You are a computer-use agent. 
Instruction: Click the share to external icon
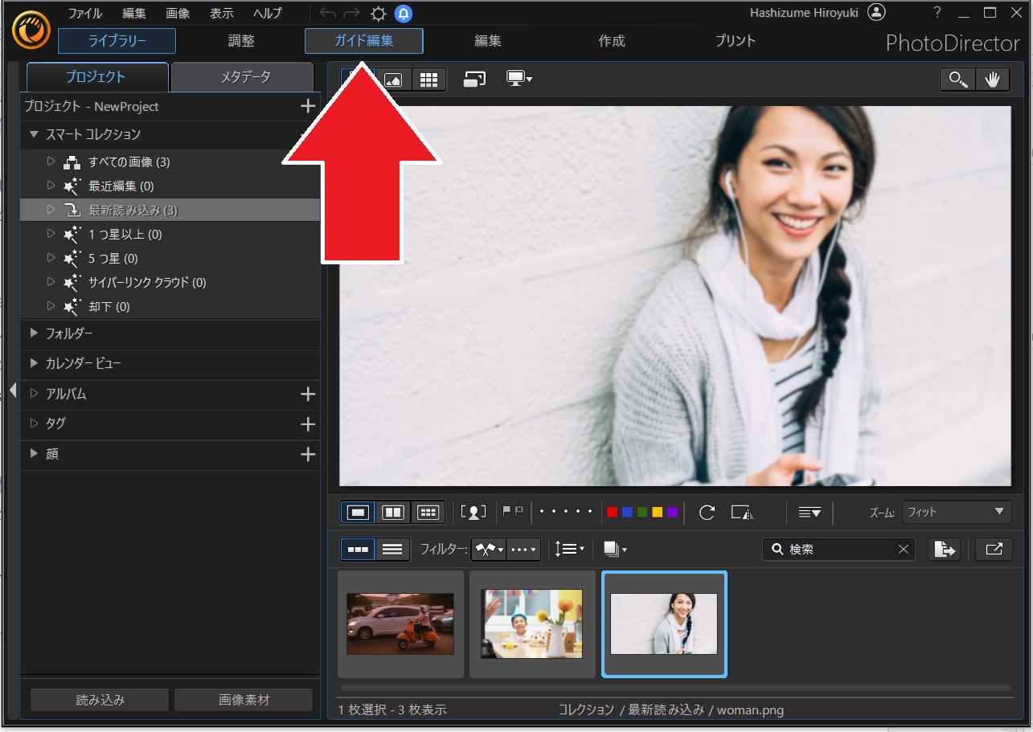[994, 549]
